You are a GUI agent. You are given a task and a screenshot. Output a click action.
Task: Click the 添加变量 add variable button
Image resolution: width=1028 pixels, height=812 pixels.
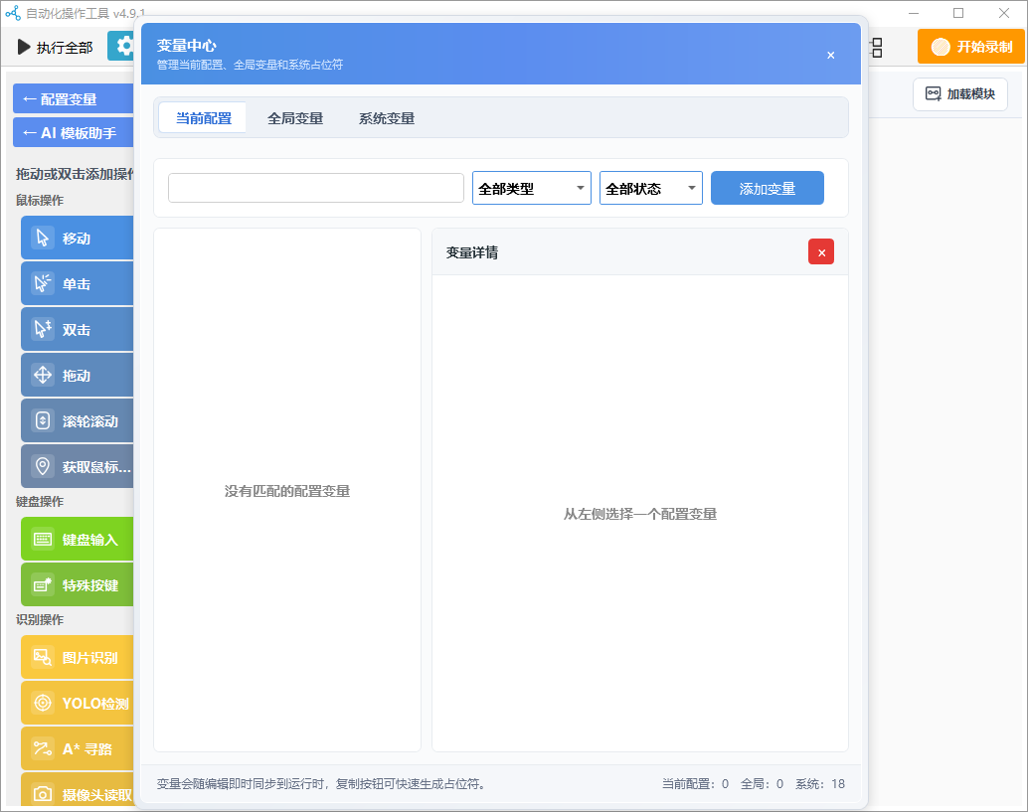click(x=768, y=188)
